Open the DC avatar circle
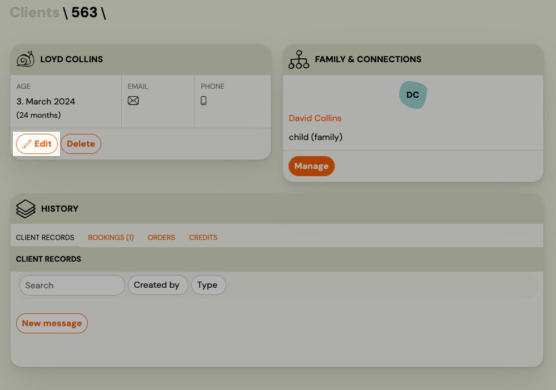Screen dimensions: 556x390 413,94
